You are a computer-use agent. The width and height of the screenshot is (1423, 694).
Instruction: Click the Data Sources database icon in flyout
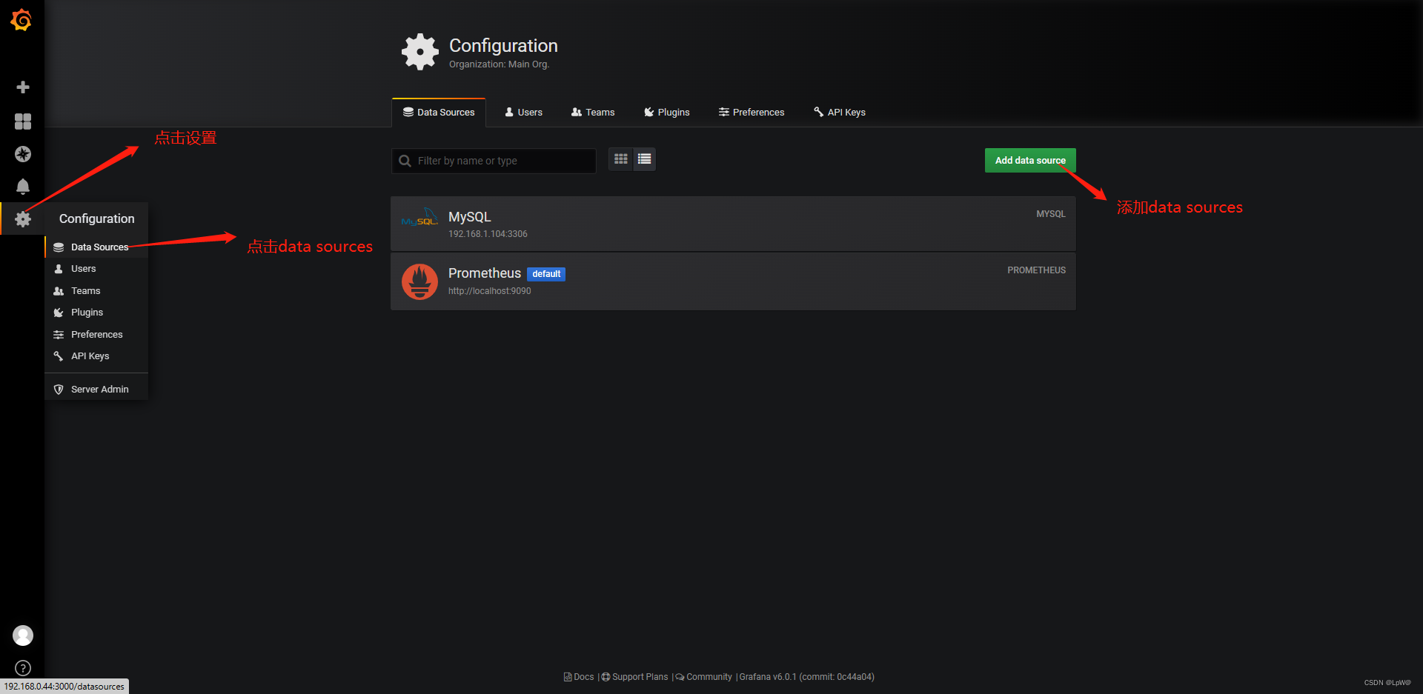[59, 247]
